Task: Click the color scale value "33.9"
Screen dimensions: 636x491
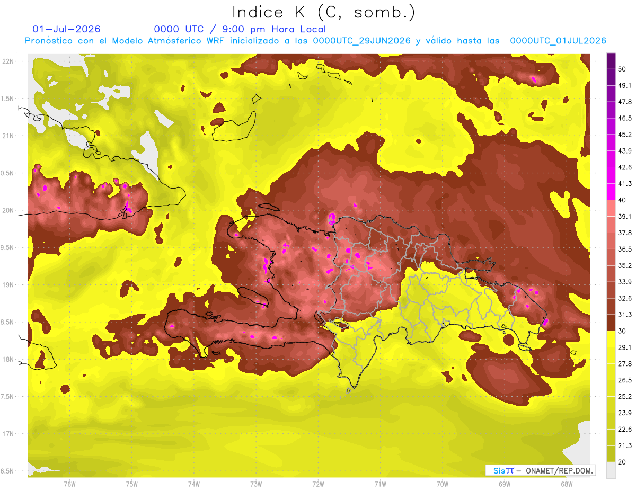Action: 625,282
